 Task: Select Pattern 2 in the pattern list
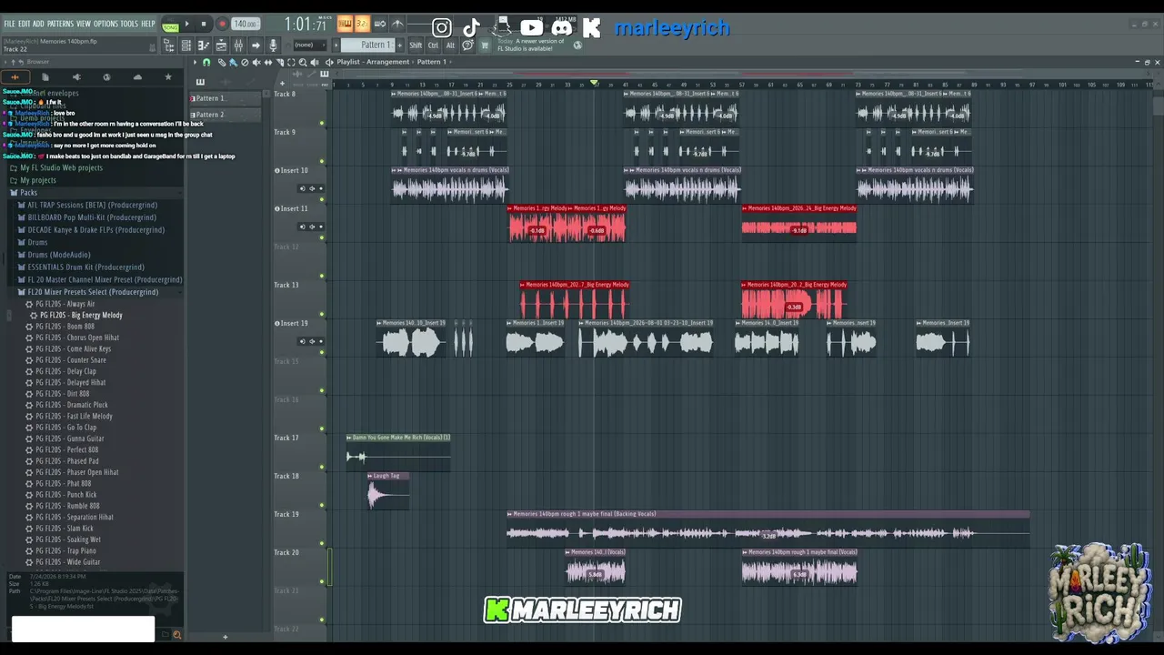226,115
